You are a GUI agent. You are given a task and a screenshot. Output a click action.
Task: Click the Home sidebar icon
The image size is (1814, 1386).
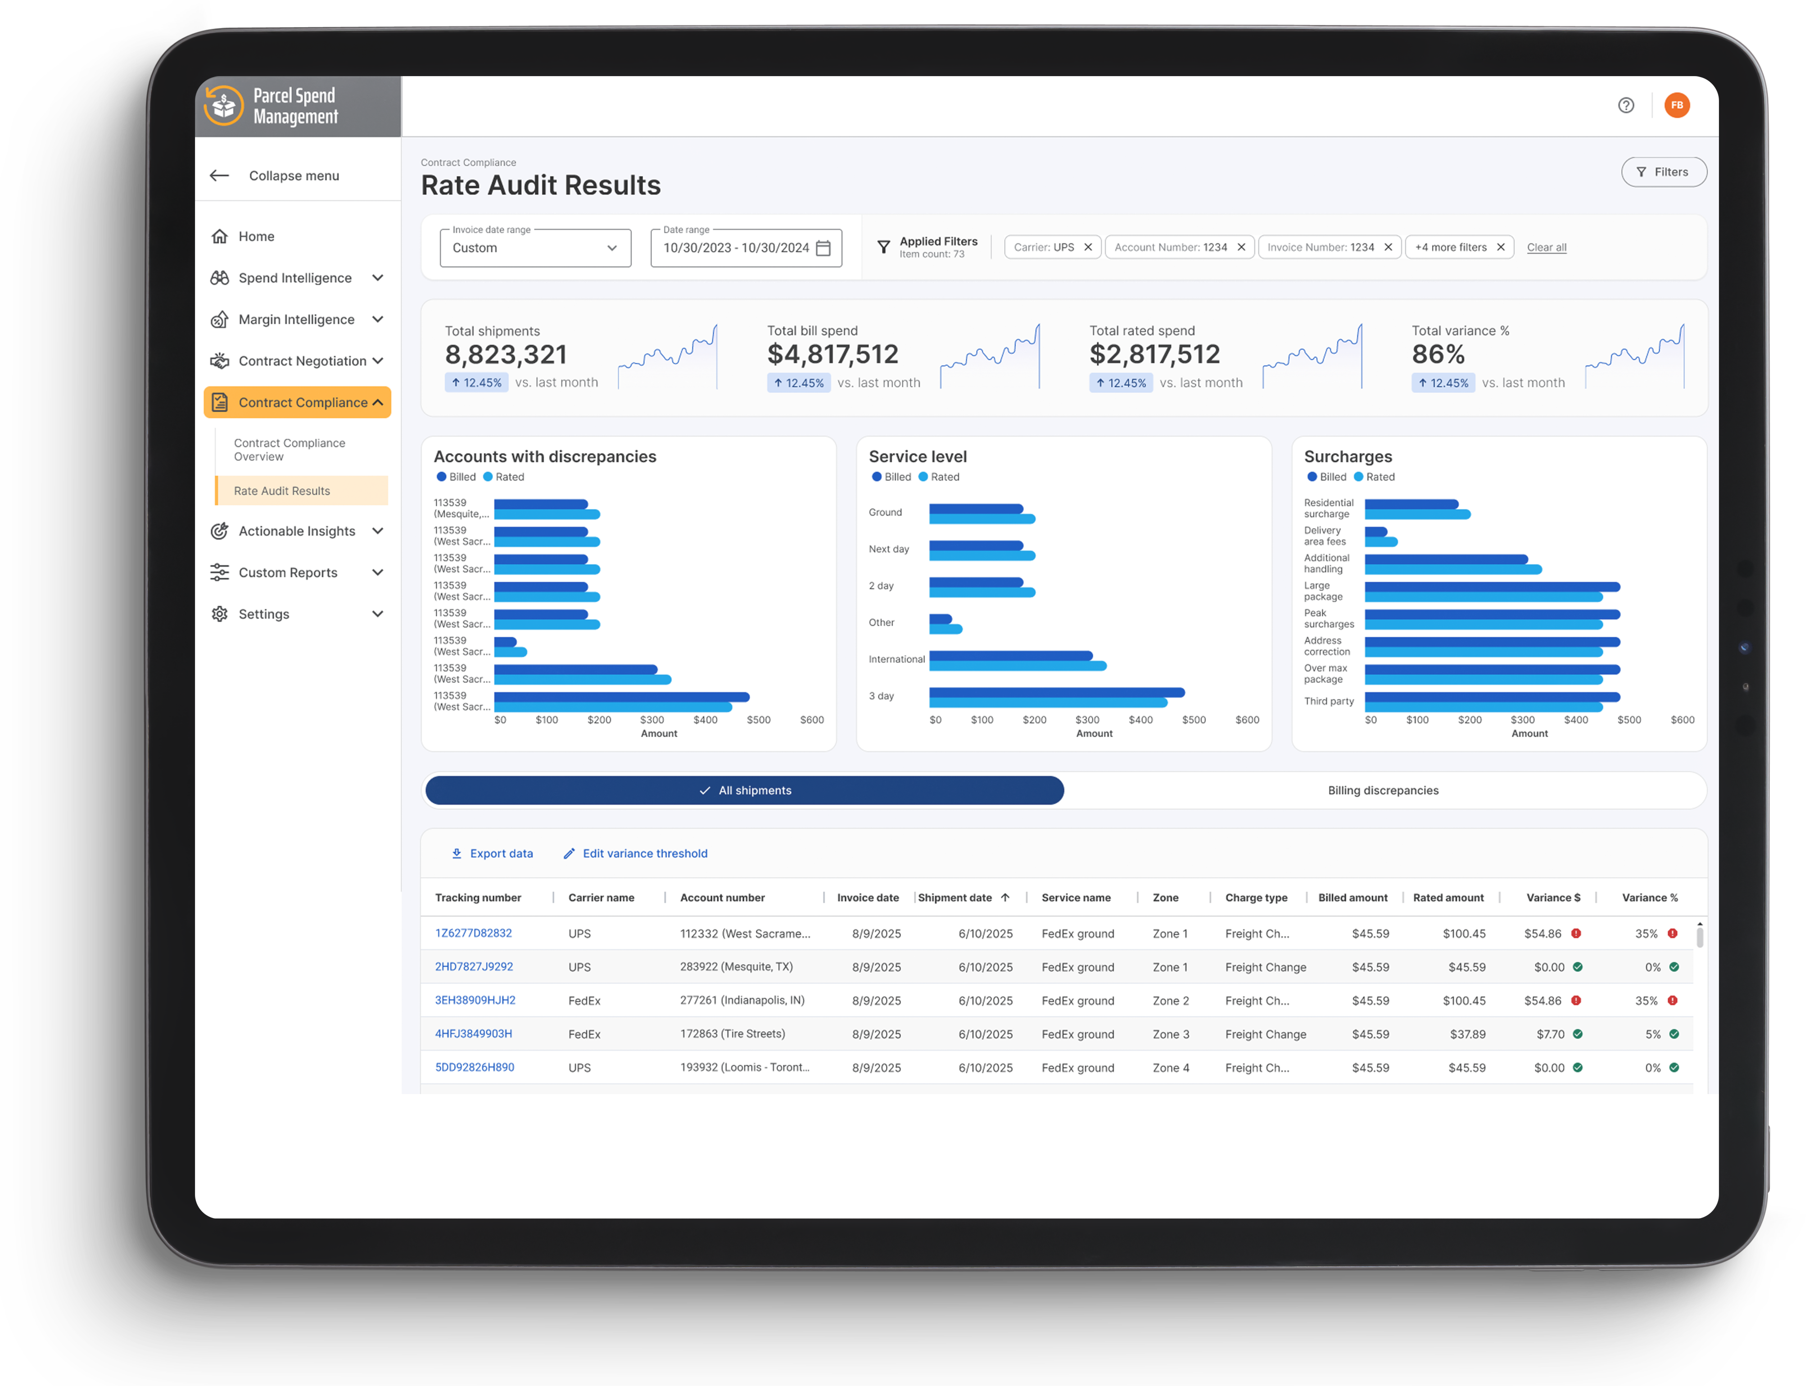click(219, 236)
